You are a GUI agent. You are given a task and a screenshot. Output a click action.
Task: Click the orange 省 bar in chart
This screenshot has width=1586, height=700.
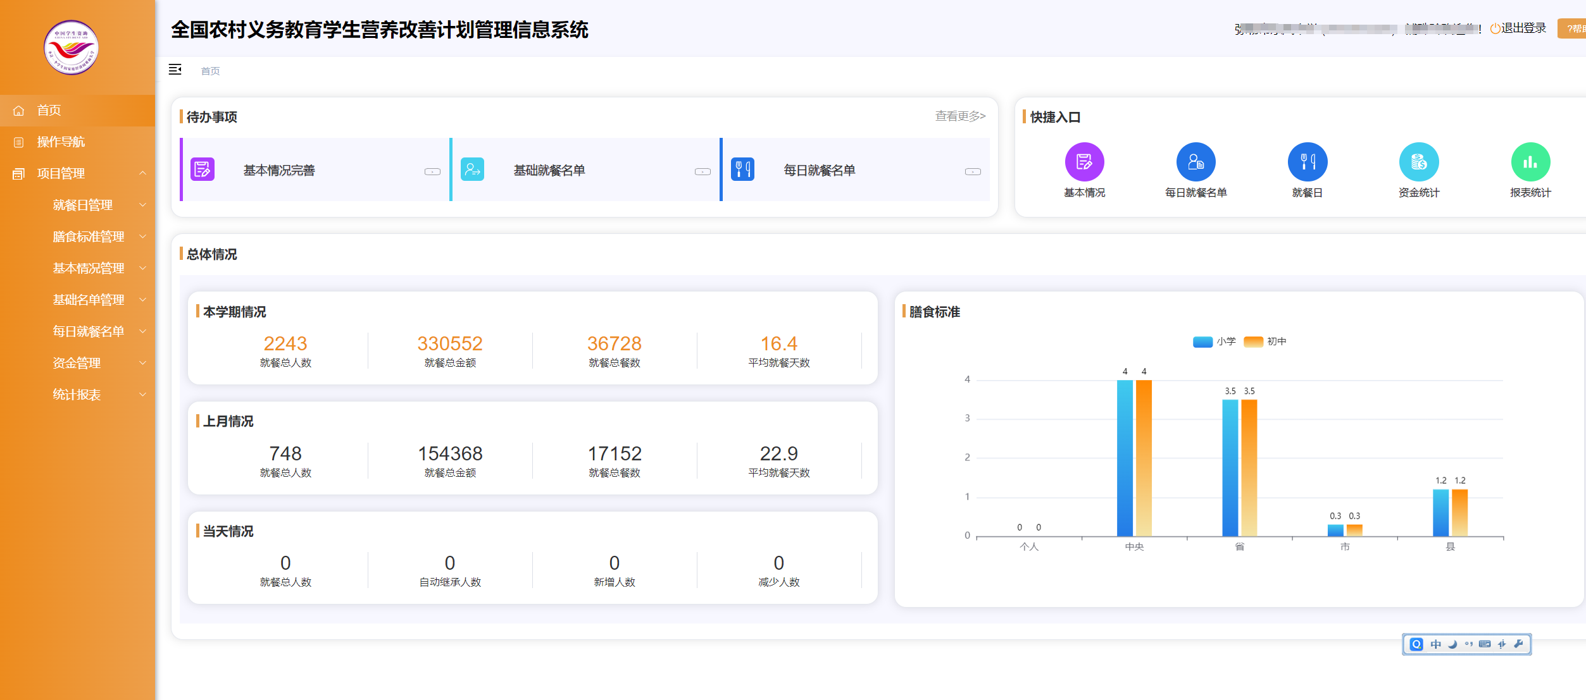[1249, 468]
